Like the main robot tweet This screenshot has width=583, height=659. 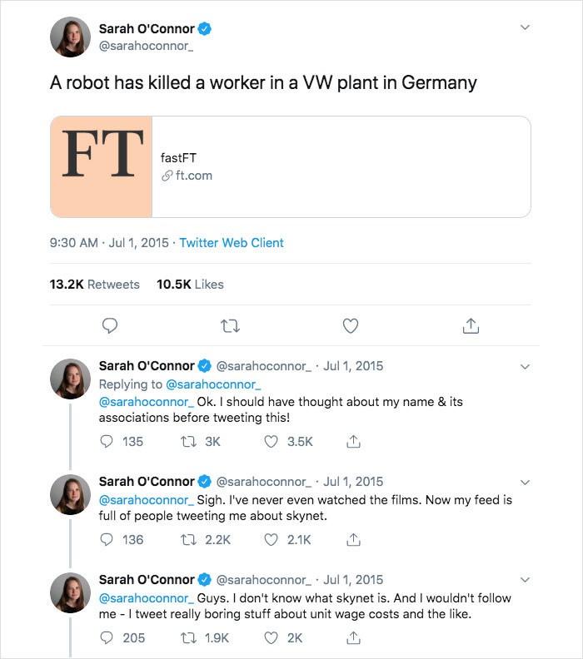(351, 326)
